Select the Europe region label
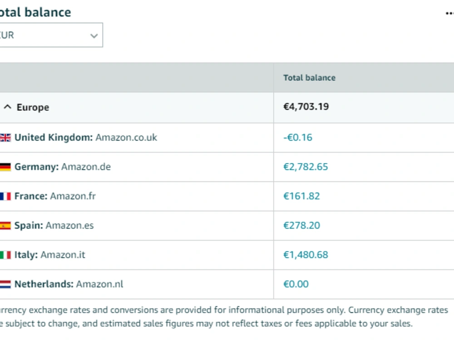The width and height of the screenshot is (454, 340). coord(33,107)
